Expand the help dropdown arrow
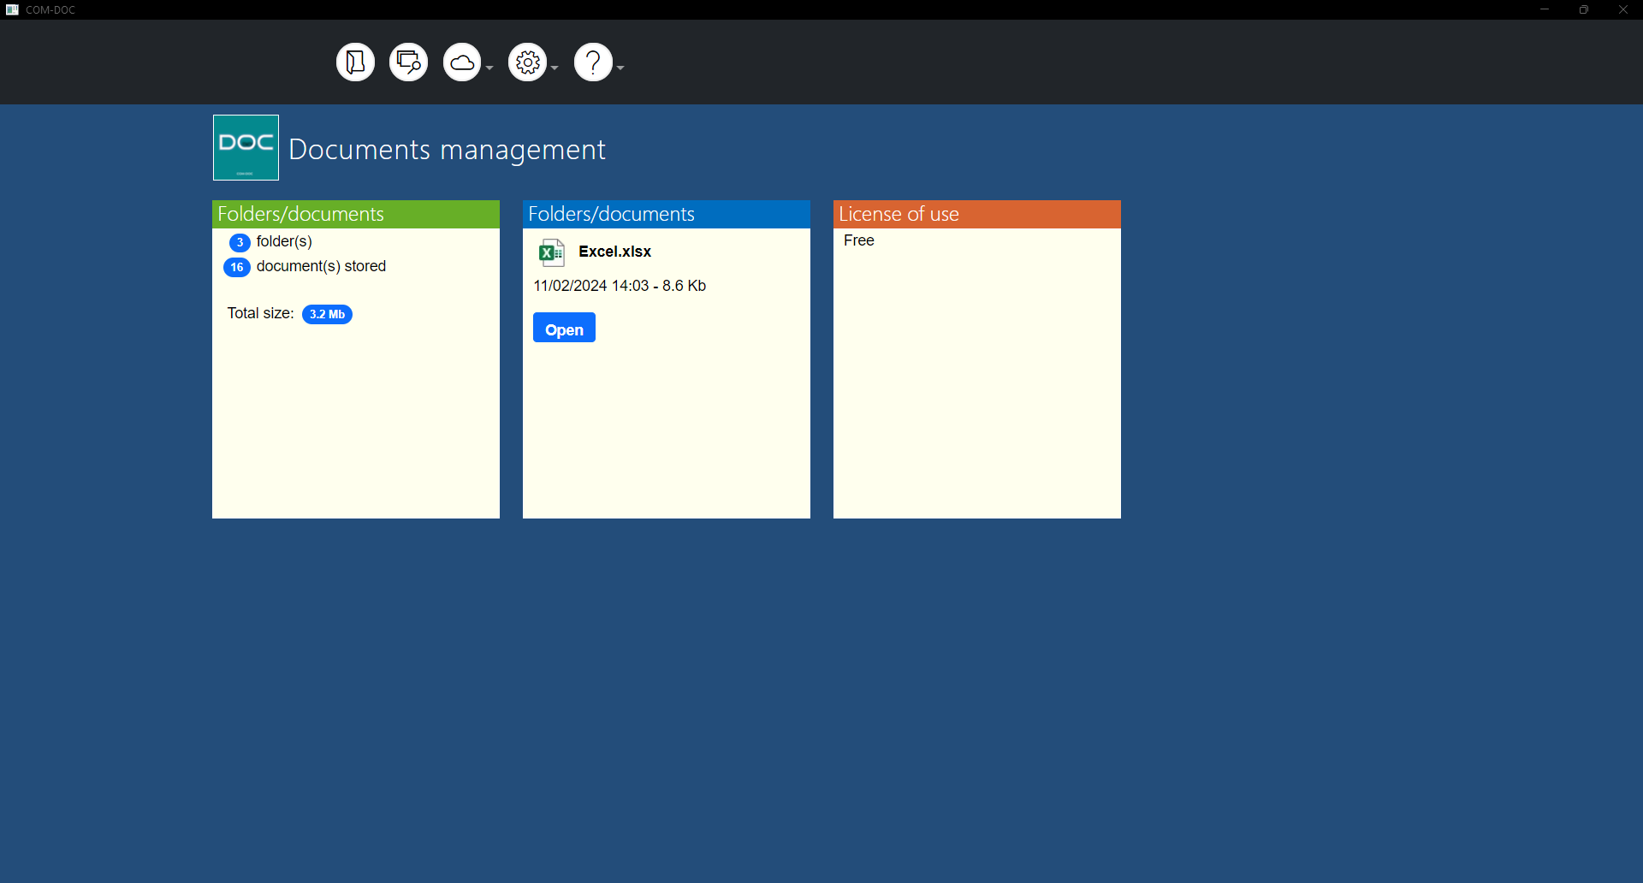Viewport: 1643px width, 883px height. 620,68
